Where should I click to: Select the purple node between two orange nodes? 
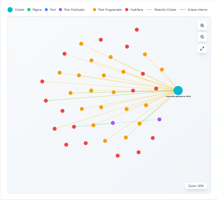point(113,123)
